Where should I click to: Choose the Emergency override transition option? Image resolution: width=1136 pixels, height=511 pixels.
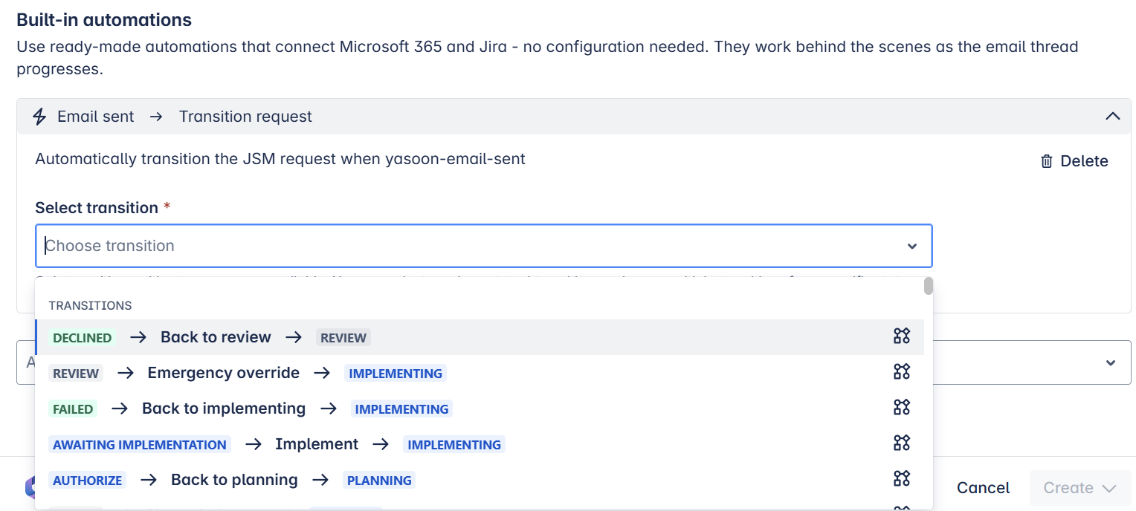pos(223,373)
